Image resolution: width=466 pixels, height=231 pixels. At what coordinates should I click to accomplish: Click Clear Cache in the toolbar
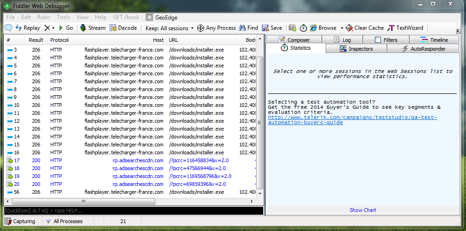(365, 28)
